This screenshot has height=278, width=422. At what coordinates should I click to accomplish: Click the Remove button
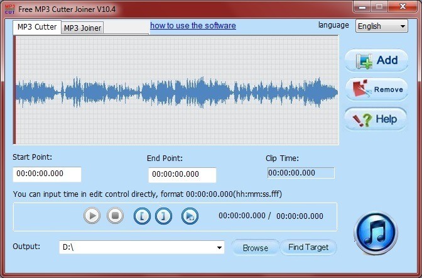[x=377, y=89]
